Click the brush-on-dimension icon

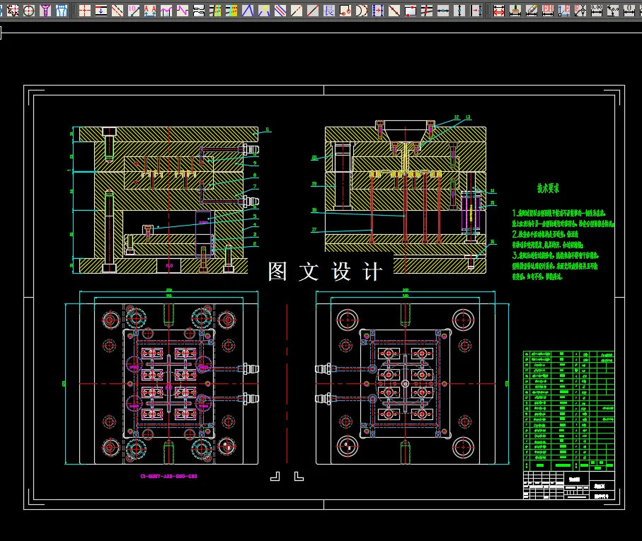click(x=515, y=10)
